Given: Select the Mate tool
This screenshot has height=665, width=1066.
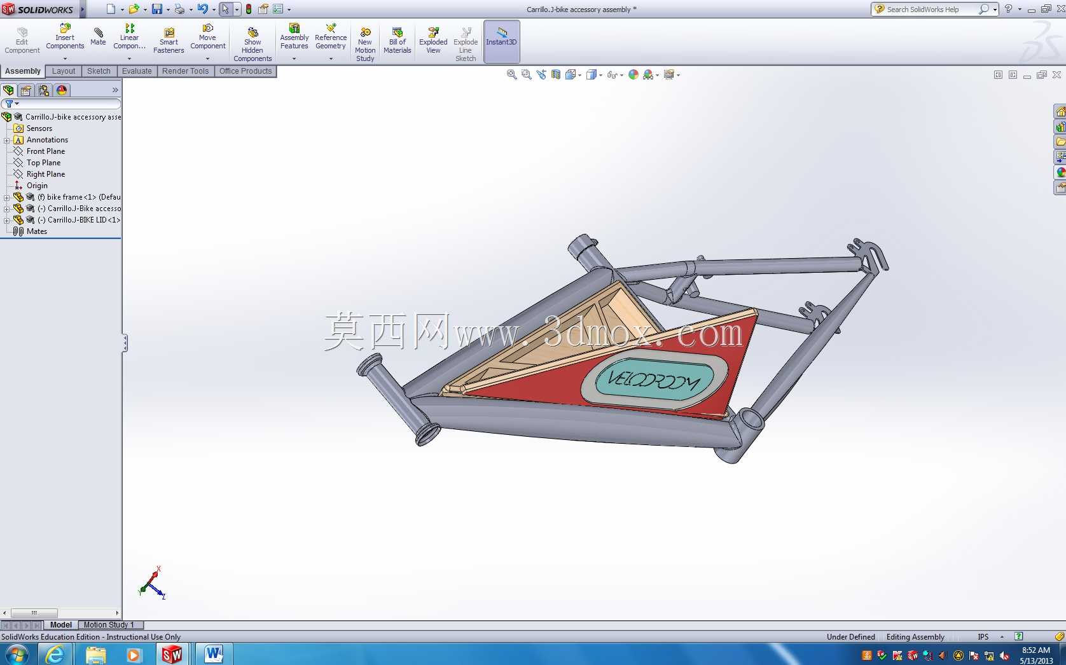Looking at the screenshot, I should [x=98, y=37].
